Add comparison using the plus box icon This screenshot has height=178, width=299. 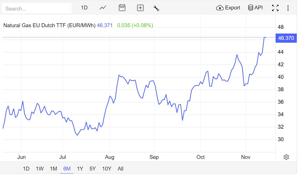[x=140, y=8]
